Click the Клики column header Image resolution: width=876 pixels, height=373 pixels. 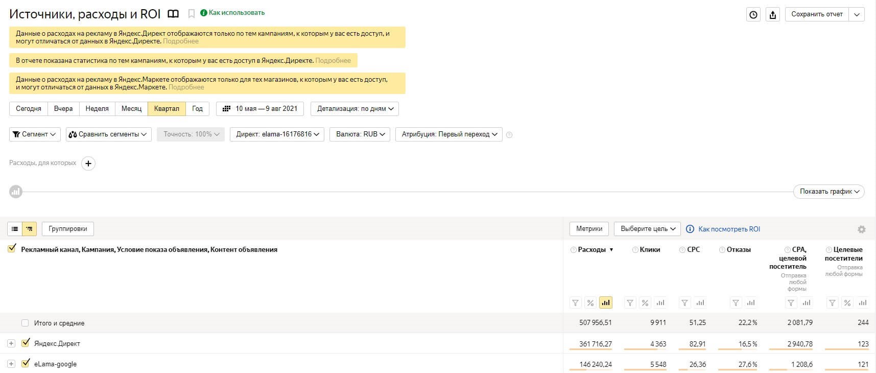point(650,250)
